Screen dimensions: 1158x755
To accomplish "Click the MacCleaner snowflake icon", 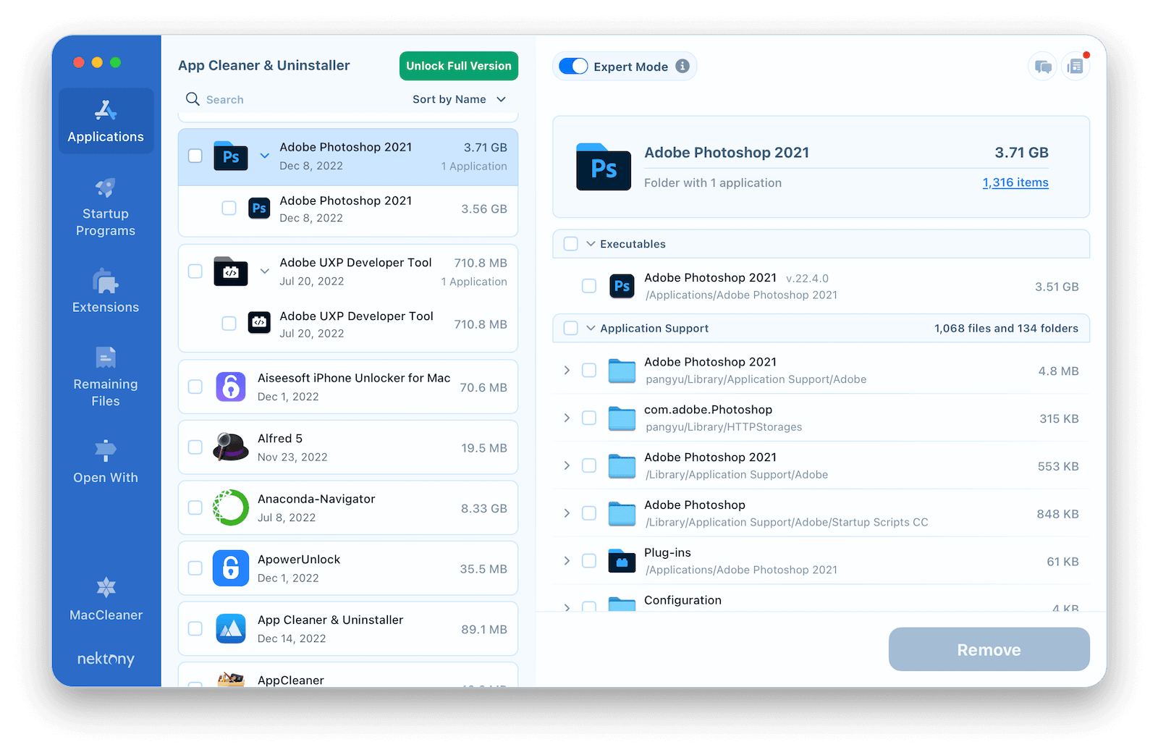I will click(106, 587).
